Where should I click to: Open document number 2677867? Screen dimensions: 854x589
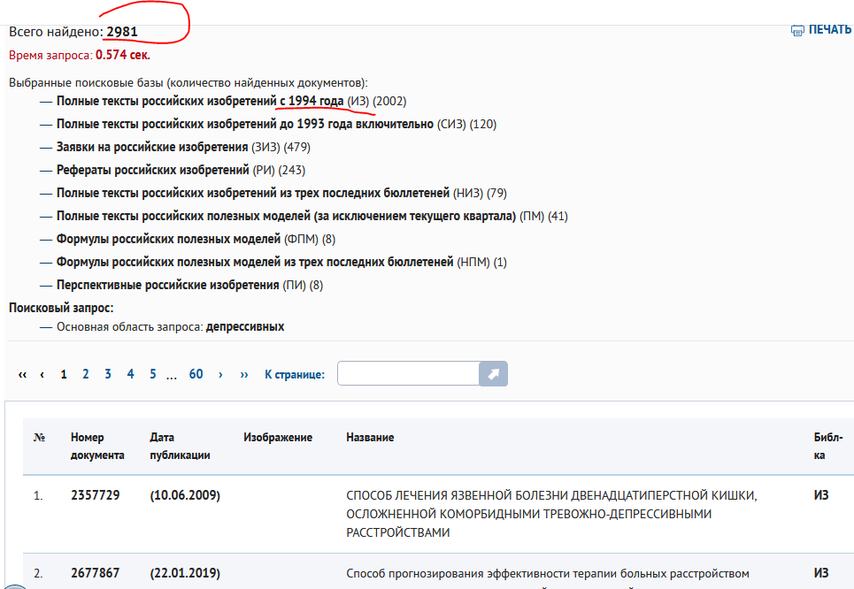[x=95, y=573]
